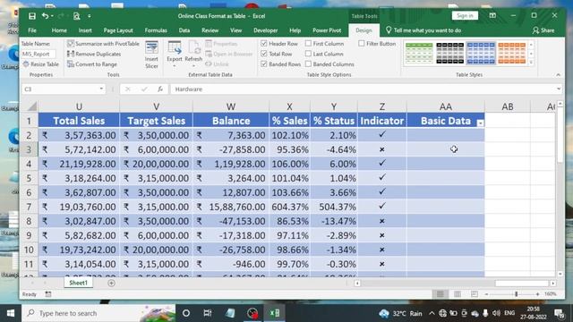The image size is (573, 322).
Task: Select the black table style swatch
Action: [449, 53]
